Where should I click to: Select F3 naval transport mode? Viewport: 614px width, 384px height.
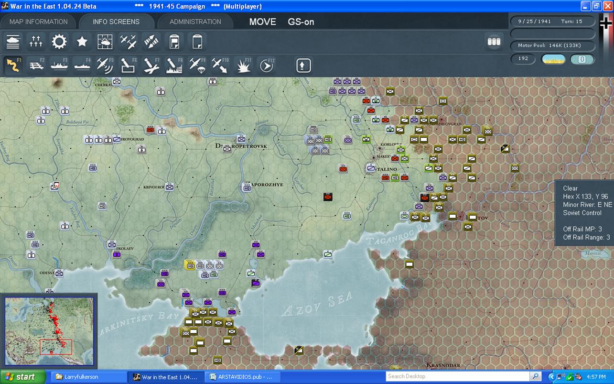click(x=59, y=65)
